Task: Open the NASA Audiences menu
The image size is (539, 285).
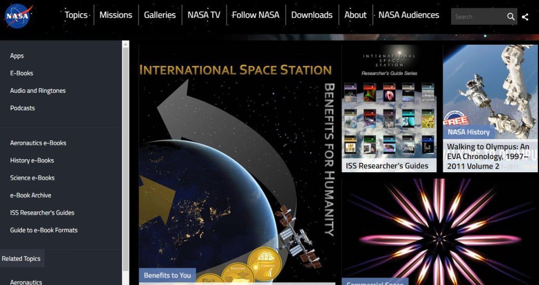Action: tap(408, 15)
